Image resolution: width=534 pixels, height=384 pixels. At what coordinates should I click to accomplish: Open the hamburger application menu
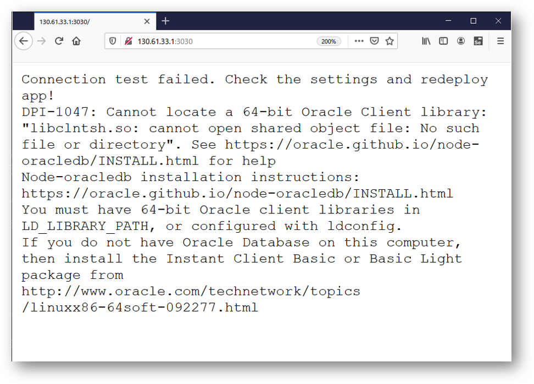click(x=500, y=41)
